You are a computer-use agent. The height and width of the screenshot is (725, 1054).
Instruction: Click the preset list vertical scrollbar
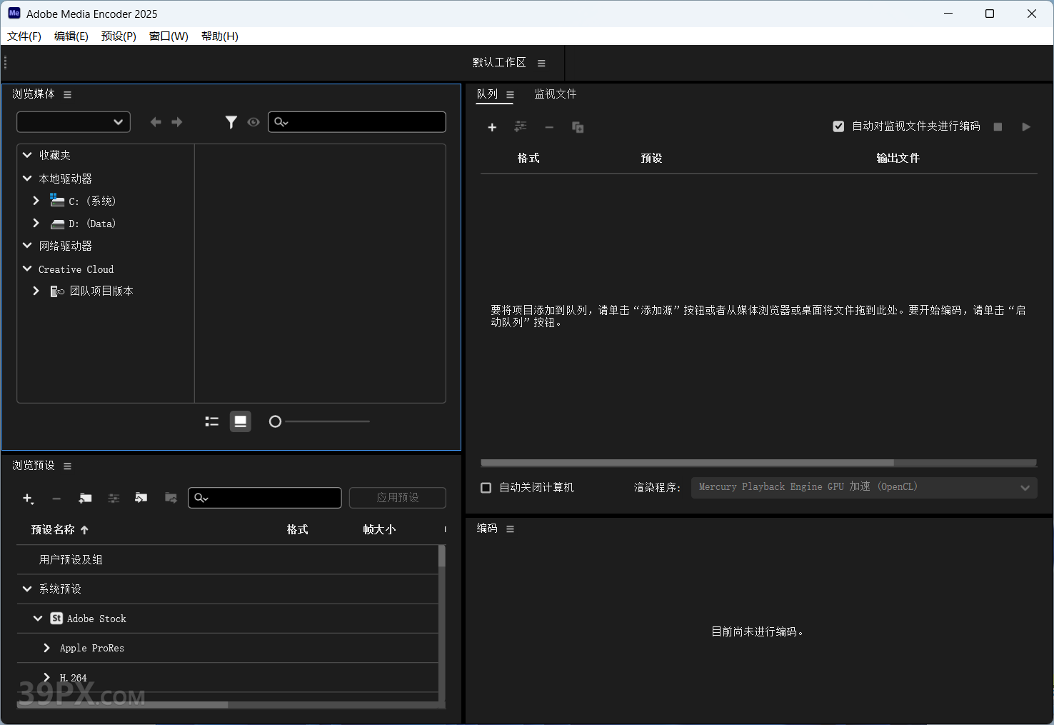tap(442, 556)
